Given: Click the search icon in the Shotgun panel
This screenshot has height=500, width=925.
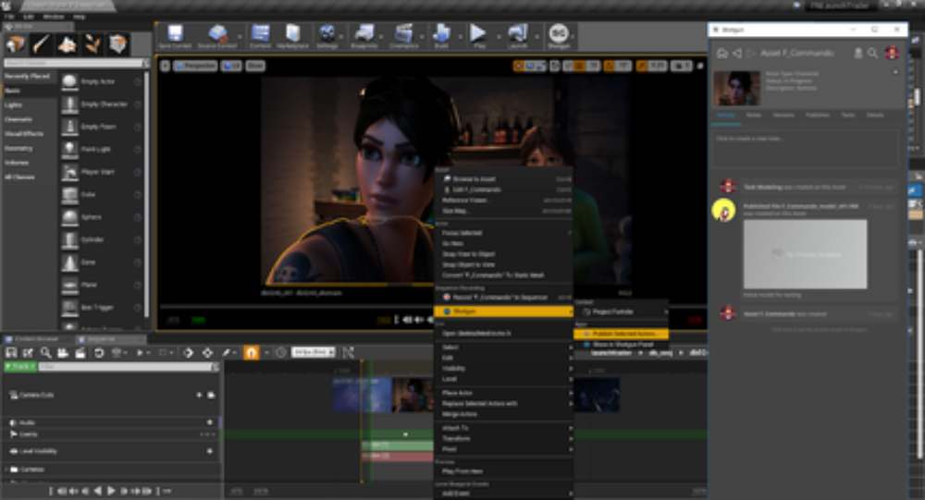Looking at the screenshot, I should click(872, 54).
